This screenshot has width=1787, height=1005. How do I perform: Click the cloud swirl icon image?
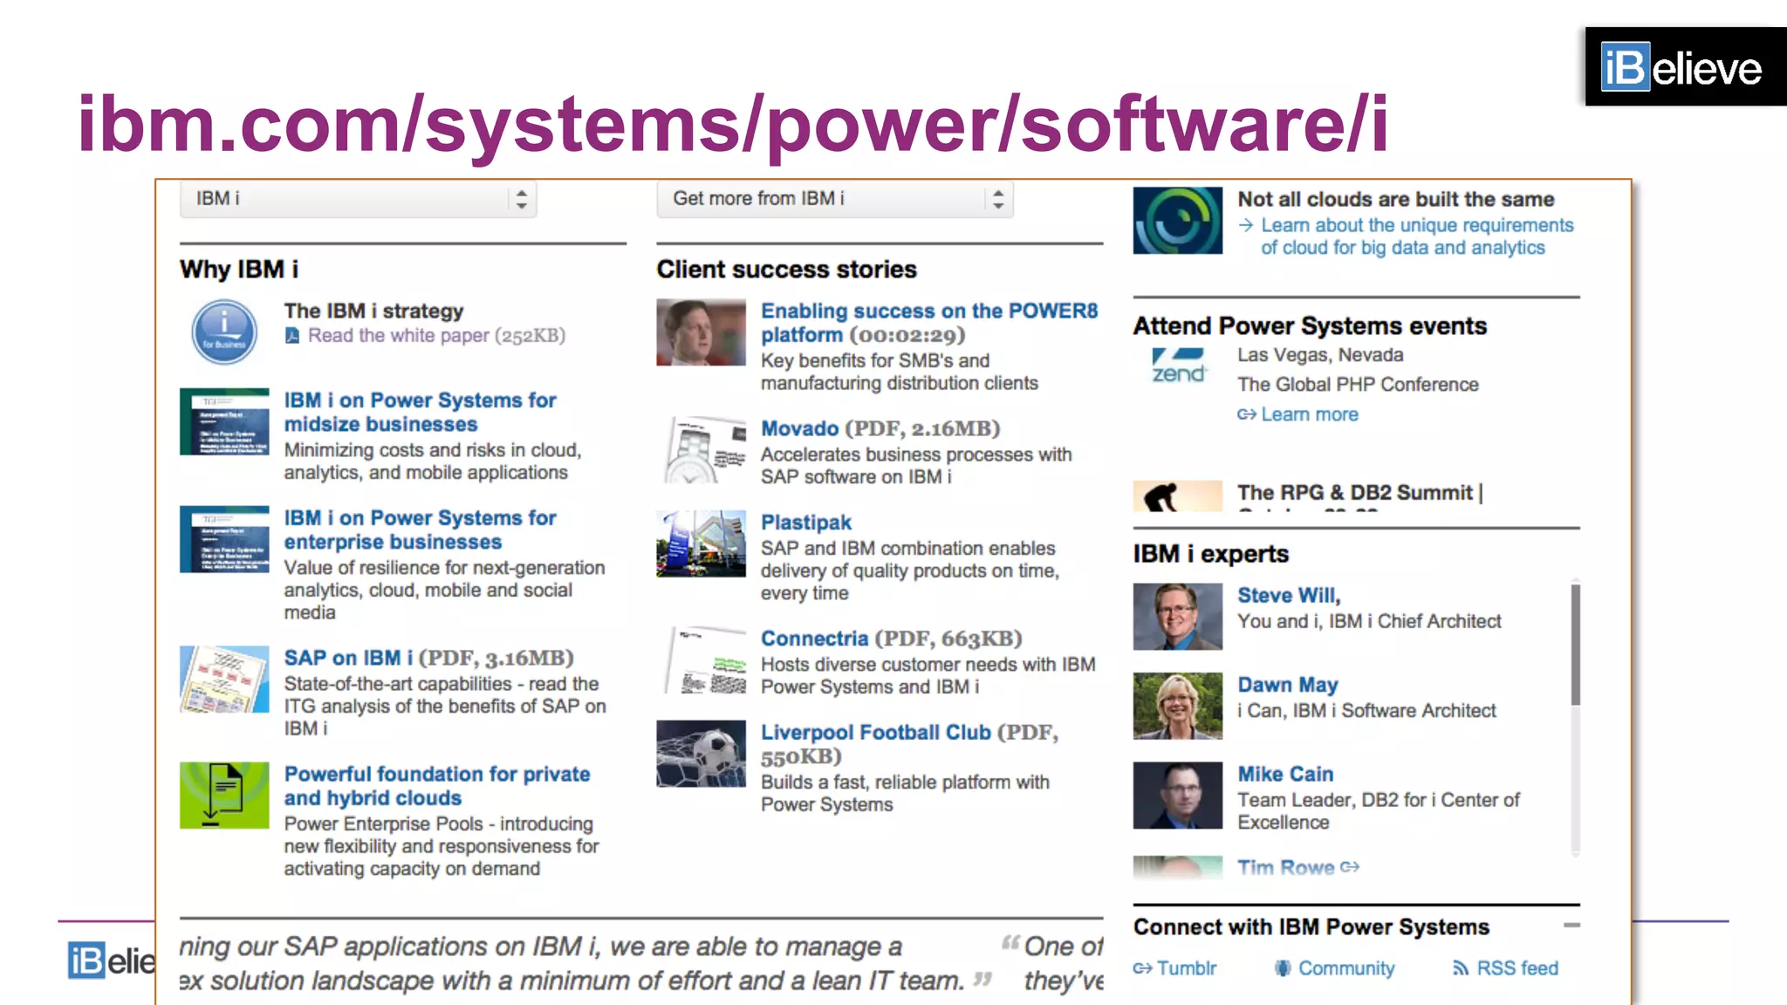point(1178,221)
